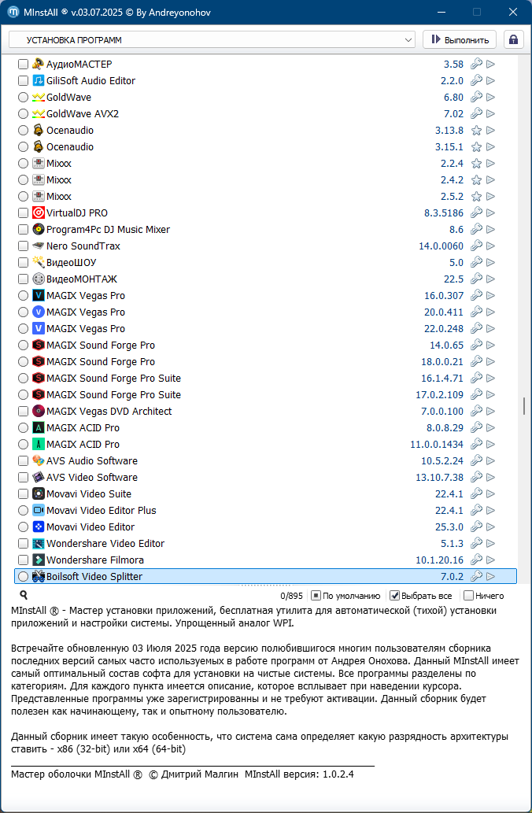This screenshot has width=532, height=813.
Task: Click the play arrow in the Wondershare Video Editor row
Action: pyautogui.click(x=490, y=543)
